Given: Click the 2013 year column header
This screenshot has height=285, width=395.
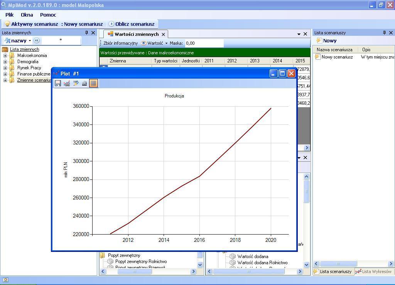Looking at the screenshot, I should tap(259, 60).
